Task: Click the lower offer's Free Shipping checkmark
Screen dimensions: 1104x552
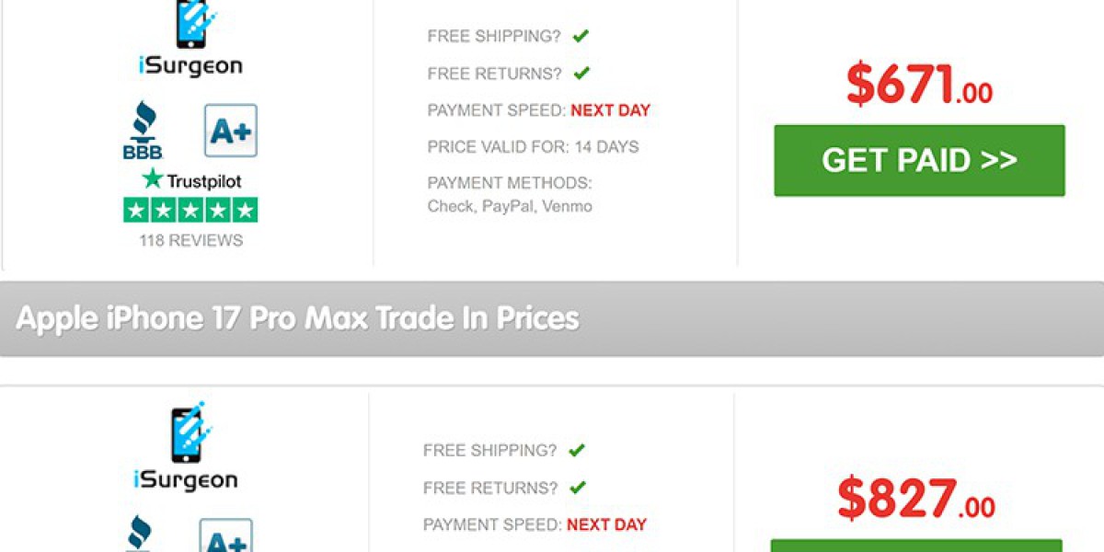Action: 577,451
